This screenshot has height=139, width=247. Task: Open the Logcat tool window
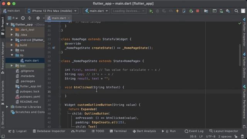point(17,131)
